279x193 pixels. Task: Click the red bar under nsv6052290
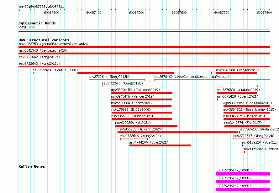coord(146,126)
